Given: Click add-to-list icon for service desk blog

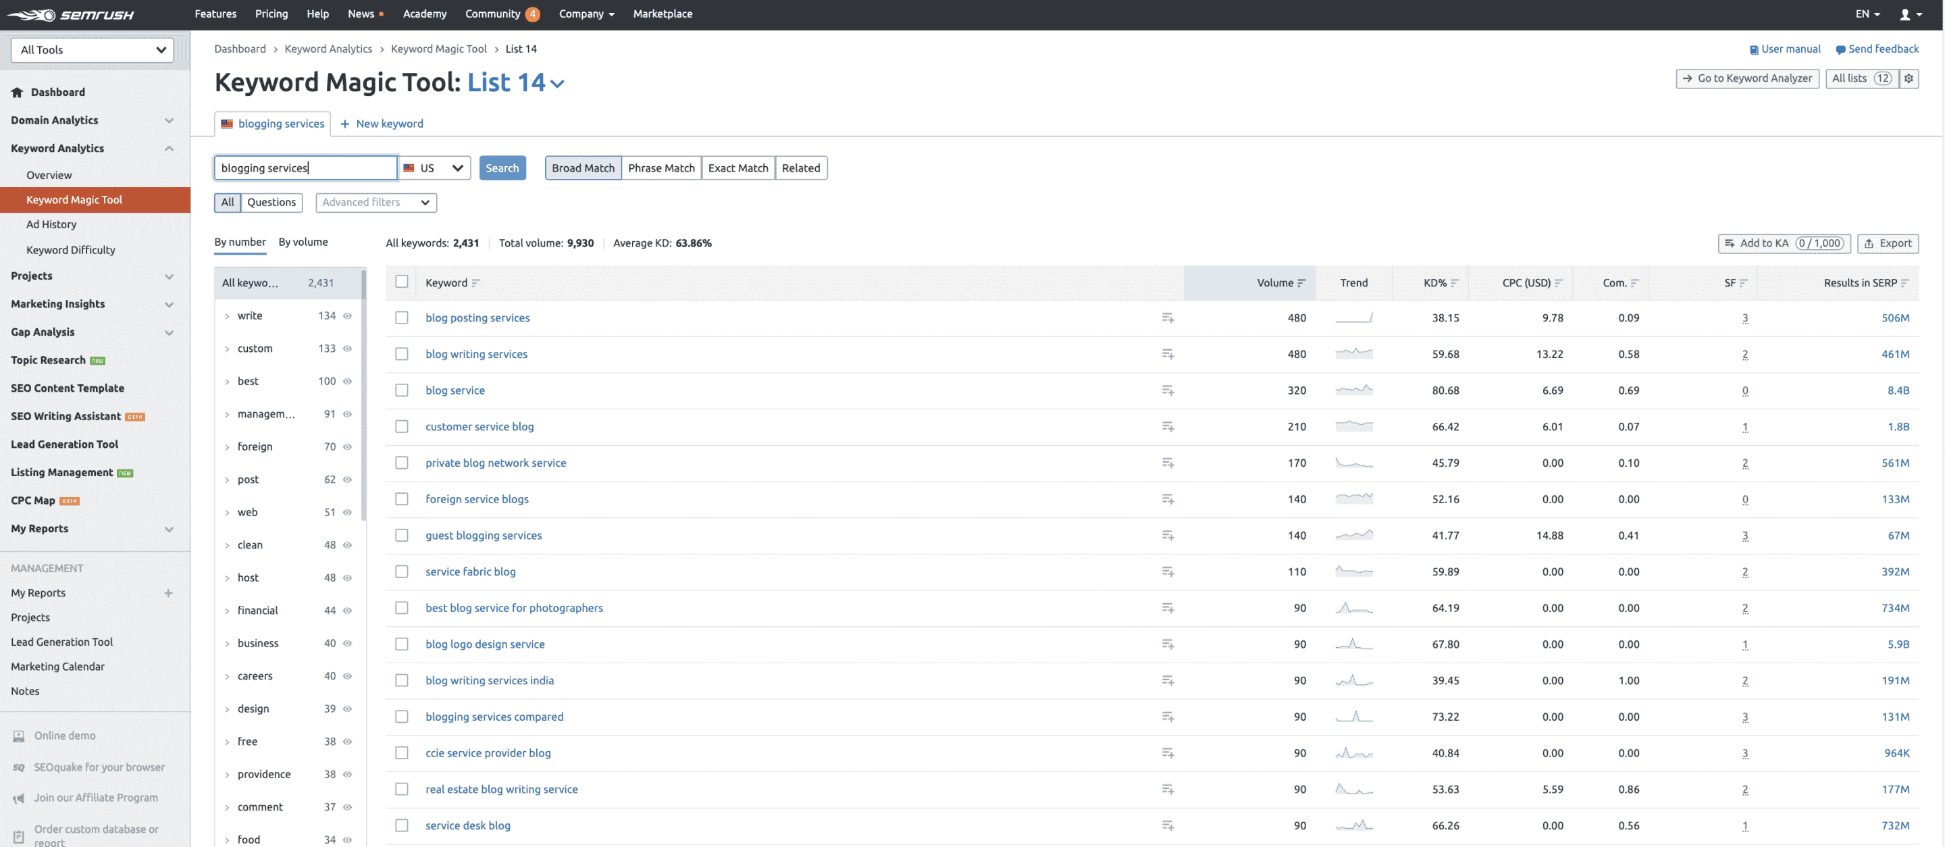Looking at the screenshot, I should pos(1167,825).
